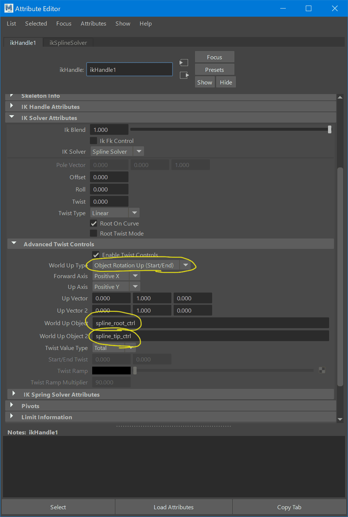Open the List menu

click(11, 23)
